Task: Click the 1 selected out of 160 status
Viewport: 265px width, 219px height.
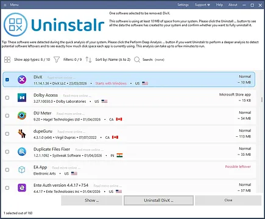Action: point(18,213)
